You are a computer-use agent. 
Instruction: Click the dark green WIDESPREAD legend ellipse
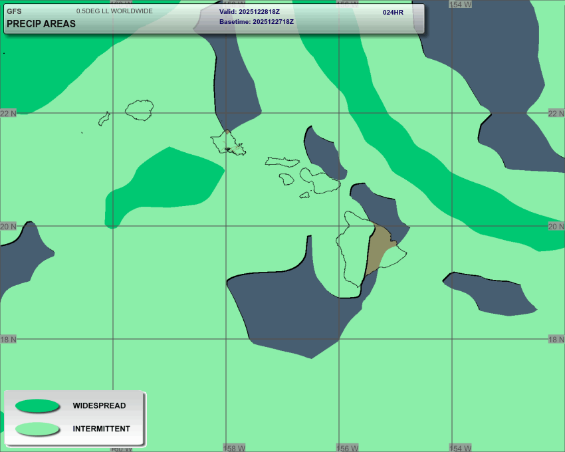point(37,405)
